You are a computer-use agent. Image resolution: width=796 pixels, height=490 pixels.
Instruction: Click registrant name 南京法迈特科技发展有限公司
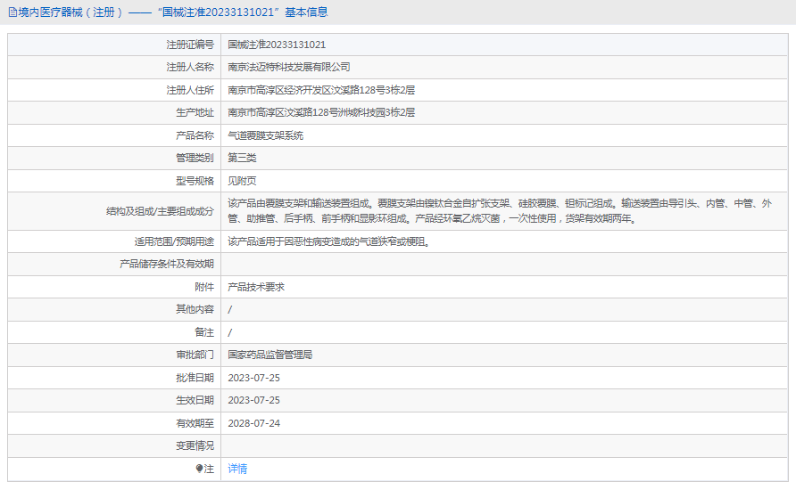click(289, 67)
